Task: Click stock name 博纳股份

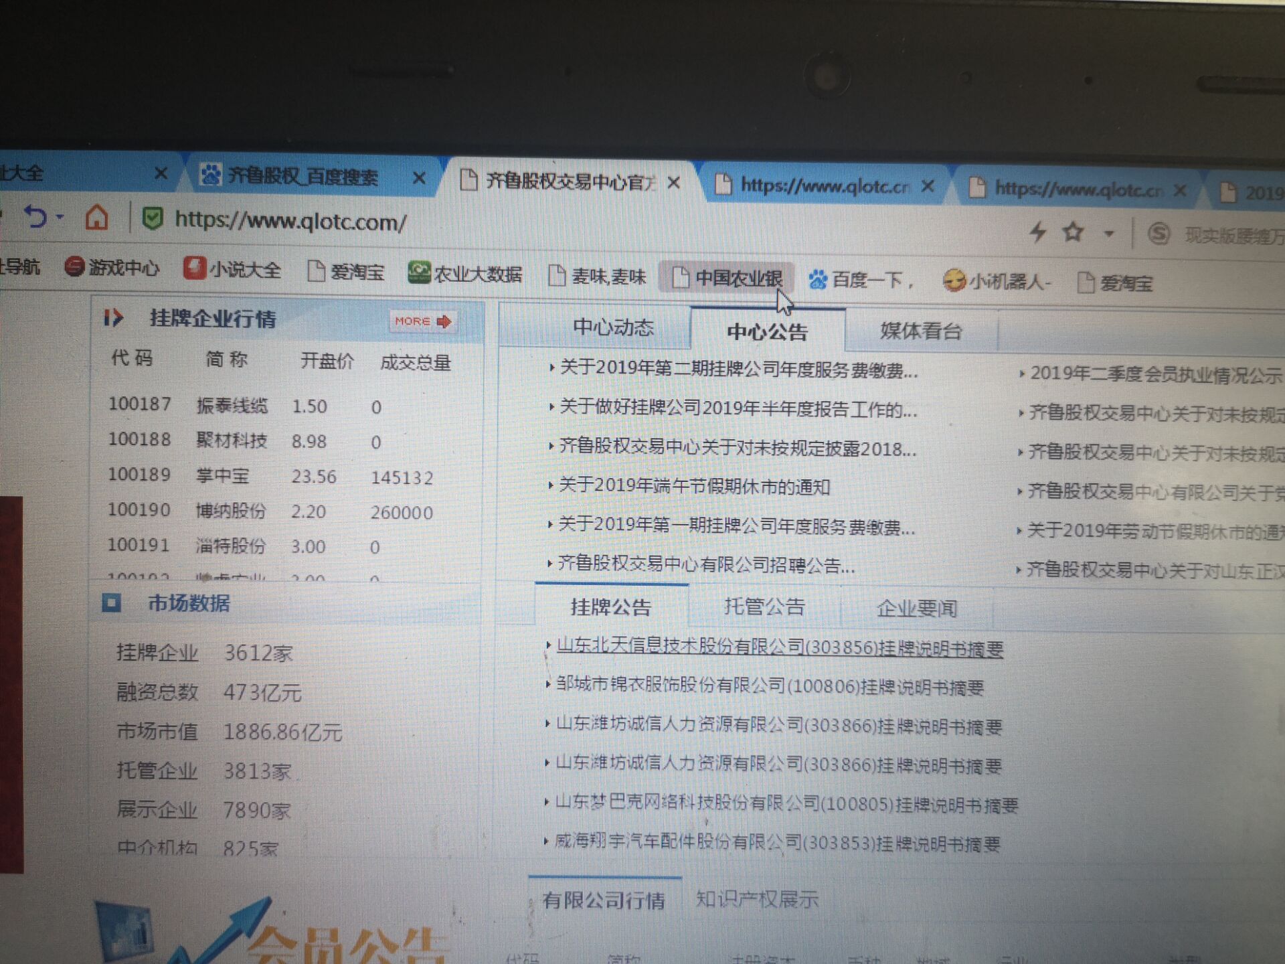Action: coord(231,511)
